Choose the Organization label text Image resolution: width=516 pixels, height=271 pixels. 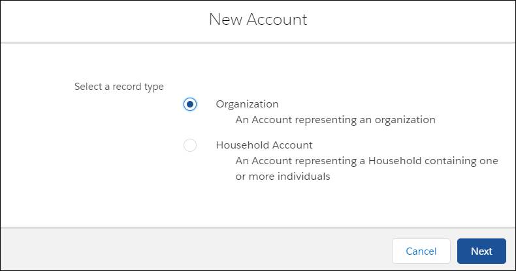tap(247, 104)
